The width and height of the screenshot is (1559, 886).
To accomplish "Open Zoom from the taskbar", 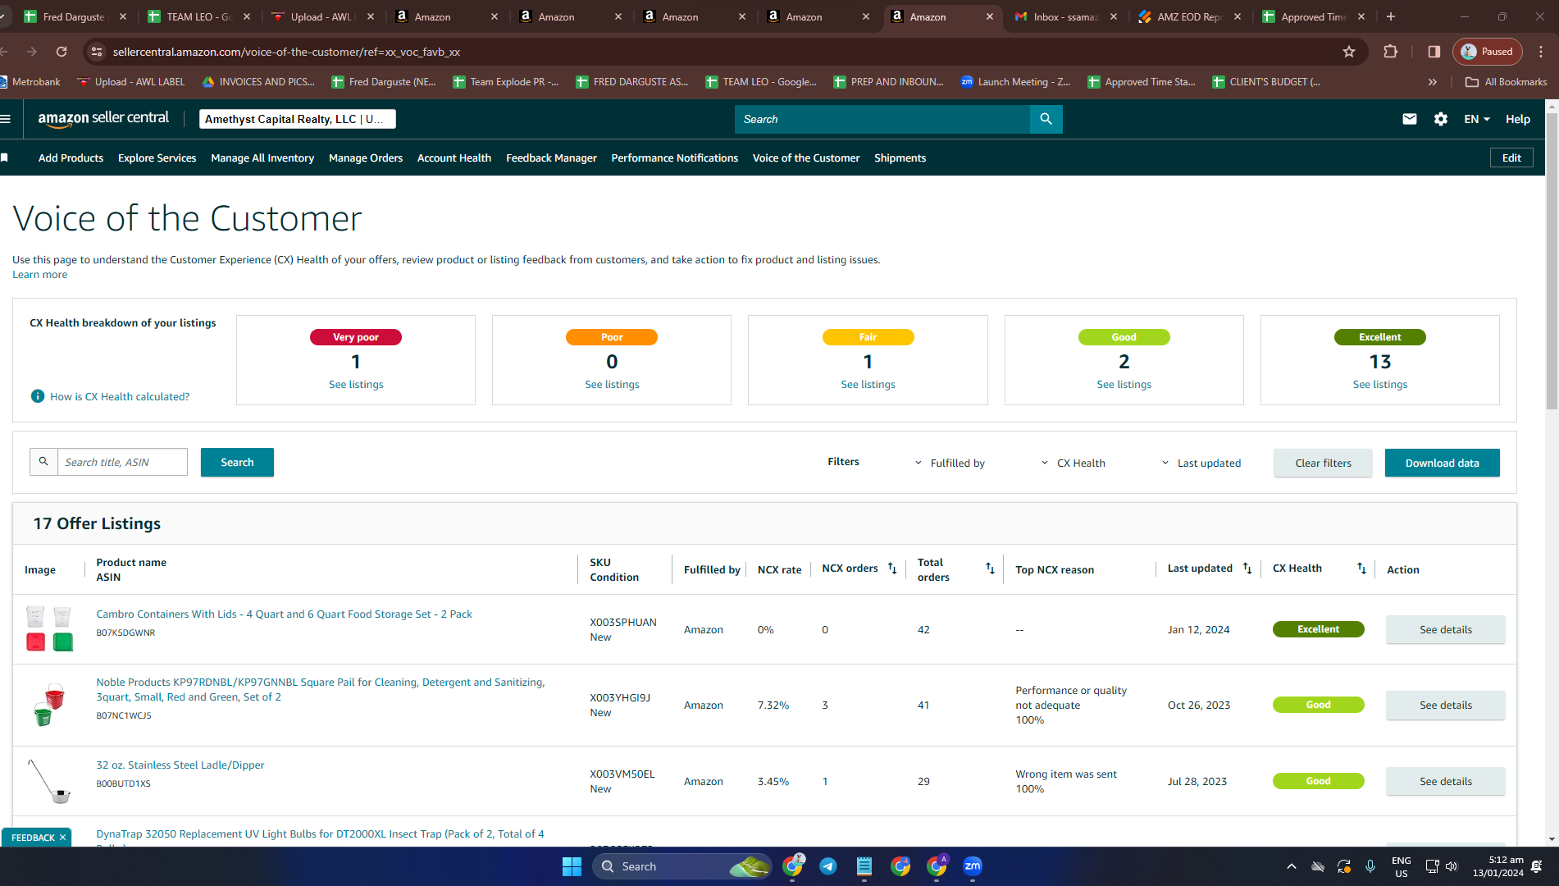I will (x=973, y=866).
